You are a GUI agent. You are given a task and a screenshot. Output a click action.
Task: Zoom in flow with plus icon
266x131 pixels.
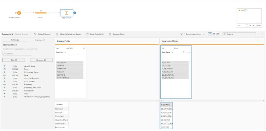click(x=254, y=25)
